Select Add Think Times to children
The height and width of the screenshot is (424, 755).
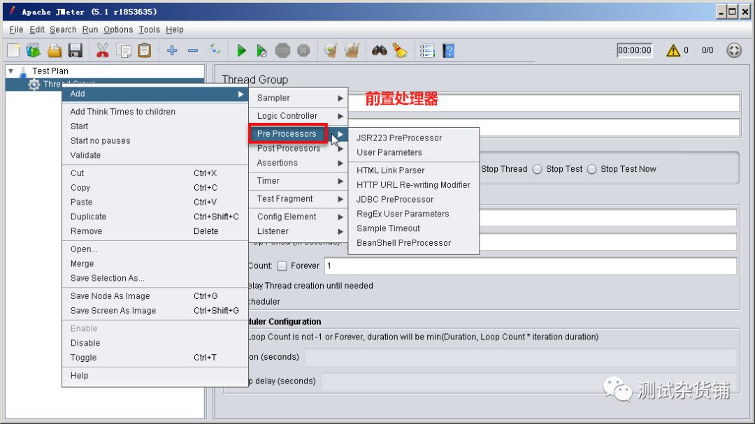pyautogui.click(x=155, y=112)
